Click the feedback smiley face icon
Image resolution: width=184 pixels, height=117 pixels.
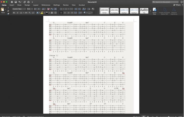pyautogui.click(x=182, y=2)
